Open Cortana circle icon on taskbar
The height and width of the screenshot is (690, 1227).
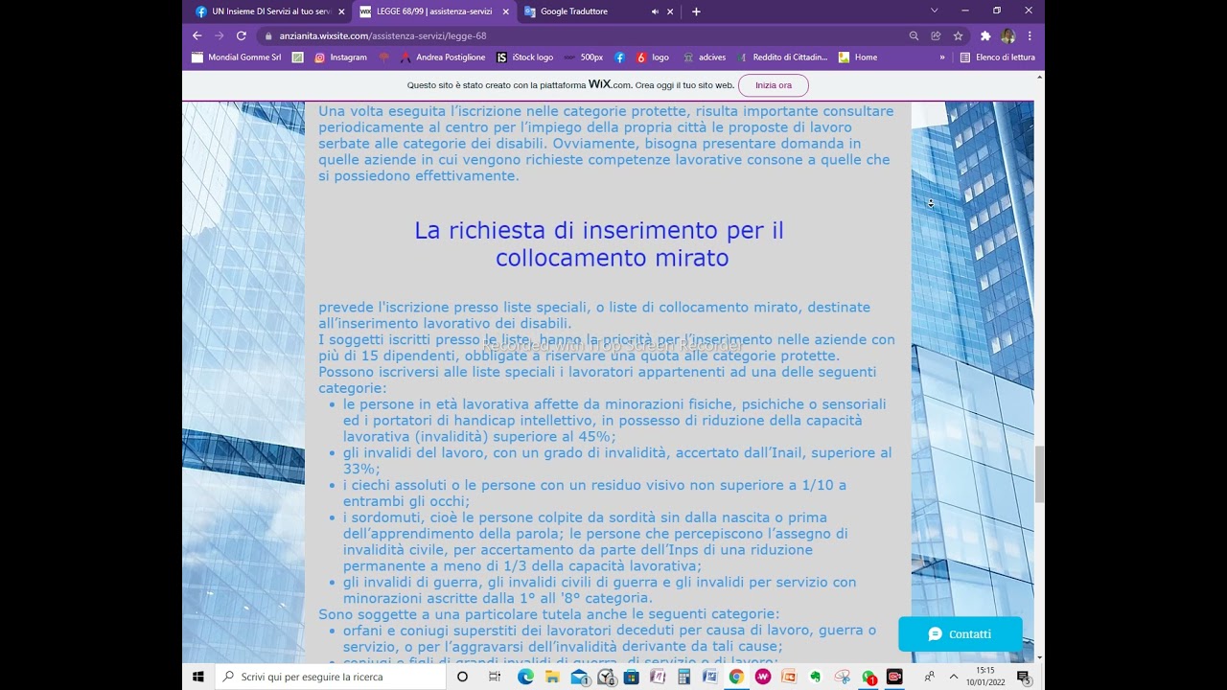[462, 677]
